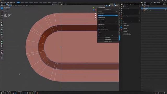Screen dimensions: 167x94
Task: Enable Symmetry Y checkbox
Action: [x=105, y=36]
